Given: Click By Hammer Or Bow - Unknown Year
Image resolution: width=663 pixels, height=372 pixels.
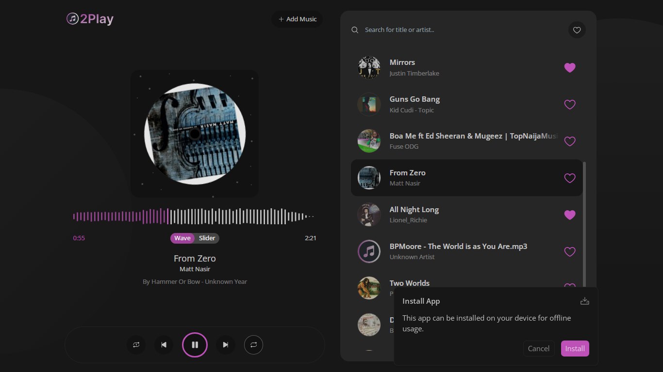Looking at the screenshot, I should tap(195, 281).
